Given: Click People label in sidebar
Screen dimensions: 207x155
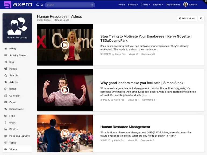Looking at the screenshot, I should pos(13,69).
